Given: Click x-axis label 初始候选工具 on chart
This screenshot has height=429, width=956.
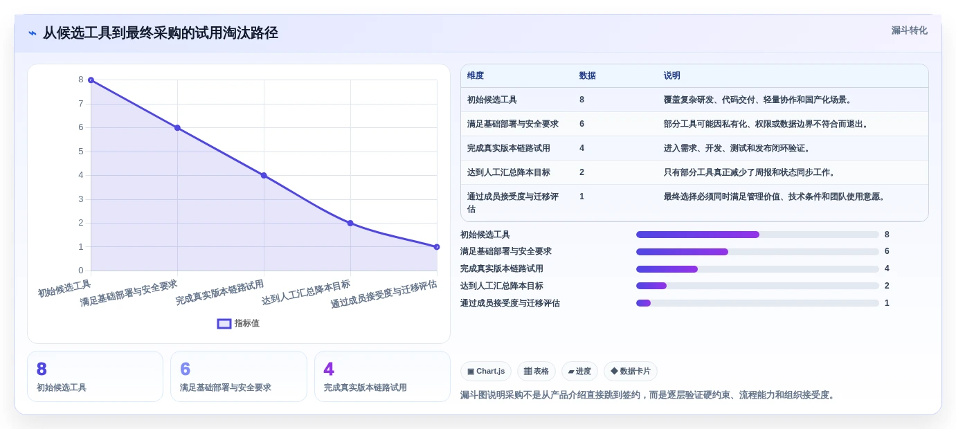Looking at the screenshot, I should tap(64, 289).
